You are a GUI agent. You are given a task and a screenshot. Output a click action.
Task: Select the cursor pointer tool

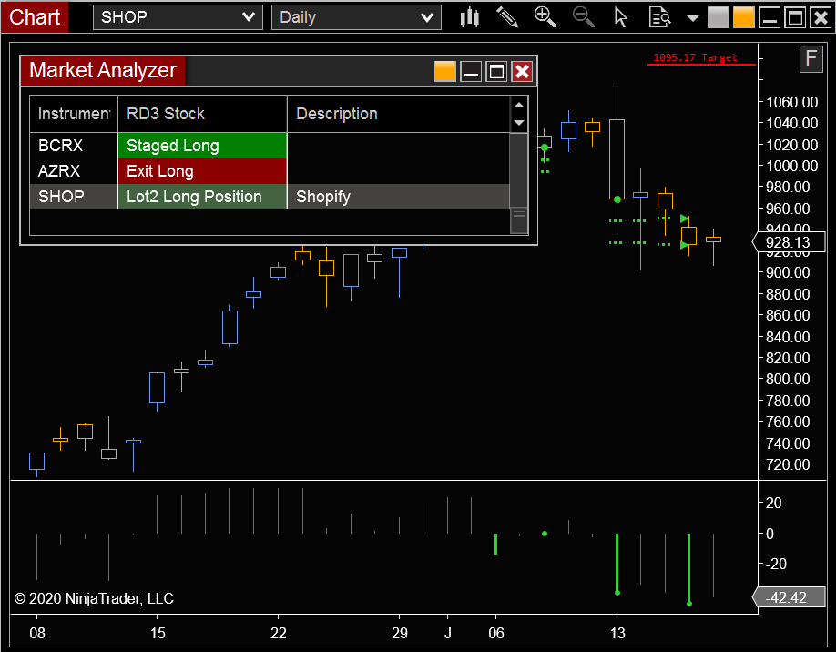point(620,16)
